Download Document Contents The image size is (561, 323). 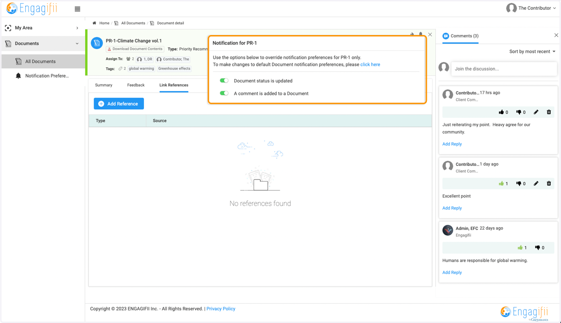pyautogui.click(x=135, y=49)
